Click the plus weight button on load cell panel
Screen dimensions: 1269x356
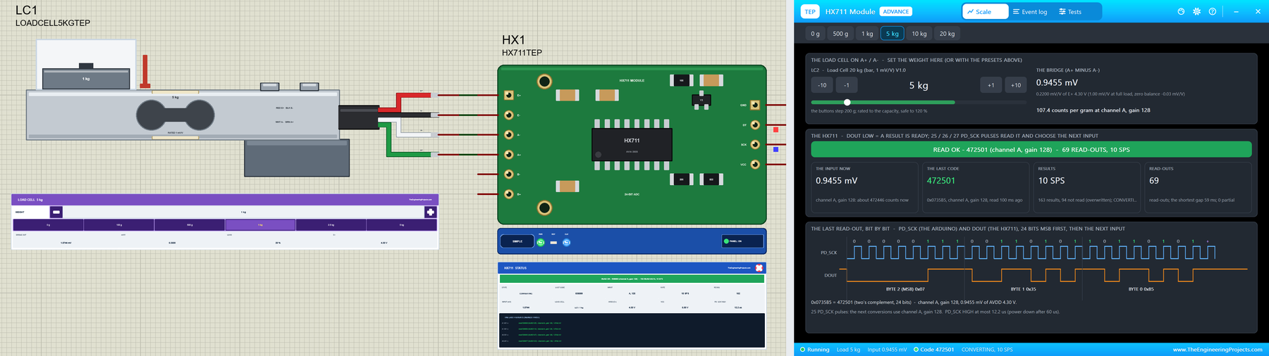pos(430,212)
